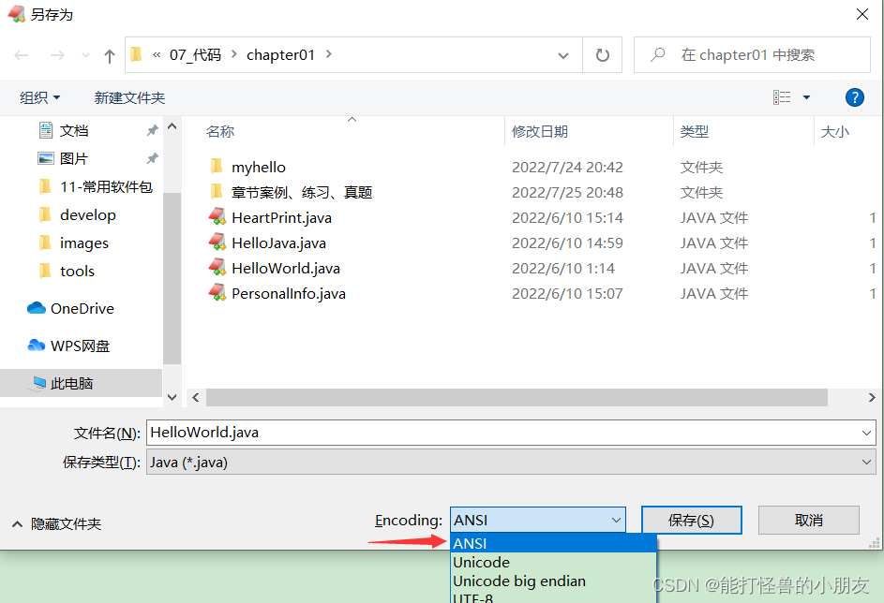Open the address bar history dropdown
This screenshot has width=884, height=603.
point(562,55)
